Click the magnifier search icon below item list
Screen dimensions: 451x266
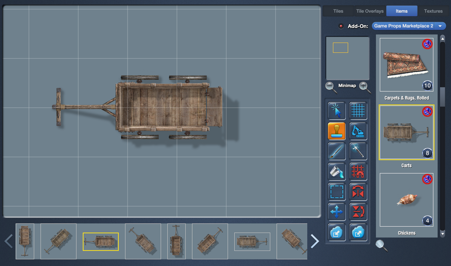pyautogui.click(x=381, y=245)
